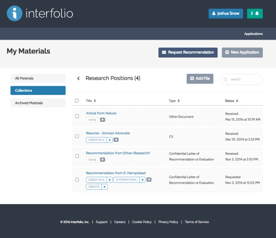The height and width of the screenshot is (238, 276).
Task: Open Resume - Scholar Advocate link
Action: click(108, 133)
